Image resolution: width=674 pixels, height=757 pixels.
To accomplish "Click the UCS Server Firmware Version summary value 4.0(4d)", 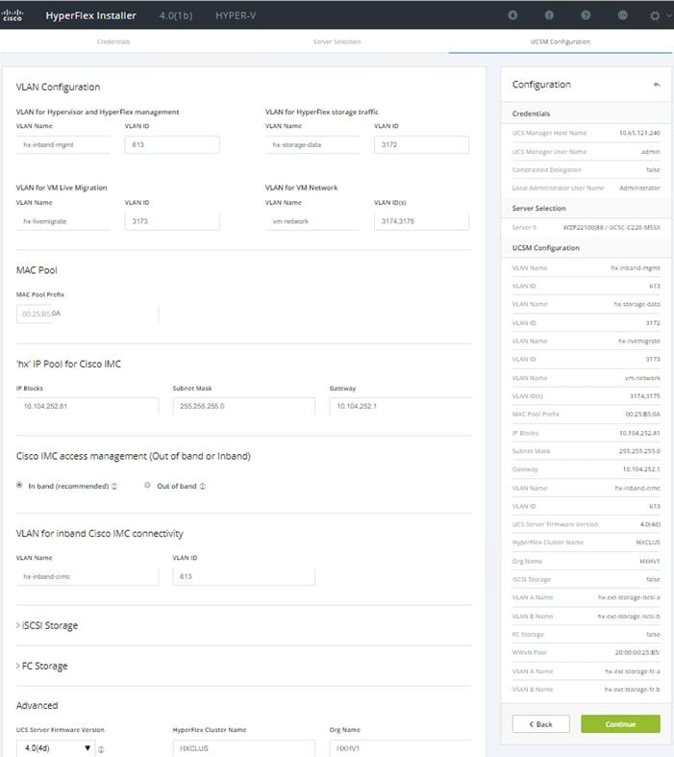I will tap(650, 524).
